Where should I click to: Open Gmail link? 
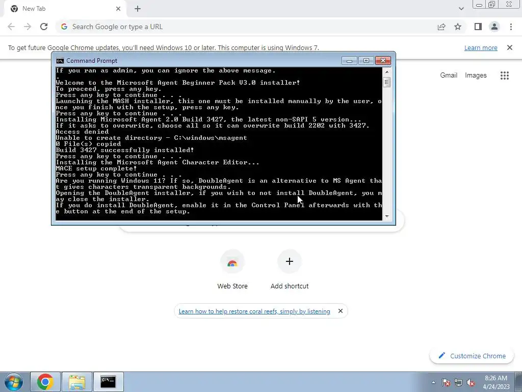click(449, 76)
